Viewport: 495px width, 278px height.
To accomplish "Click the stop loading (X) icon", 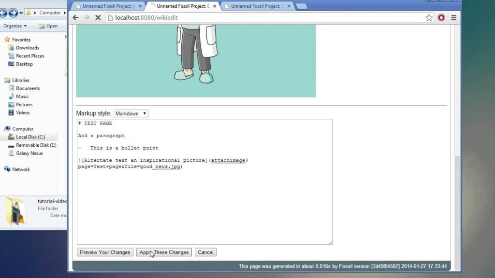I will 98,17.
